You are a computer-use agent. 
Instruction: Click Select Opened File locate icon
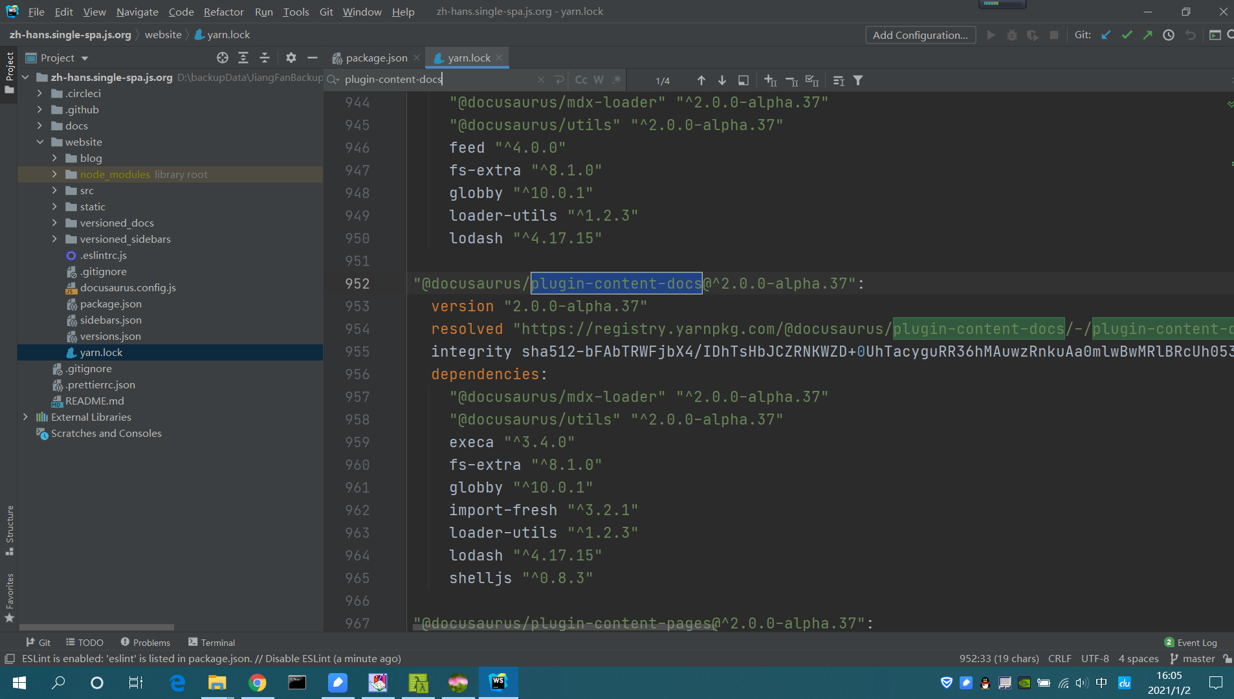coord(223,58)
